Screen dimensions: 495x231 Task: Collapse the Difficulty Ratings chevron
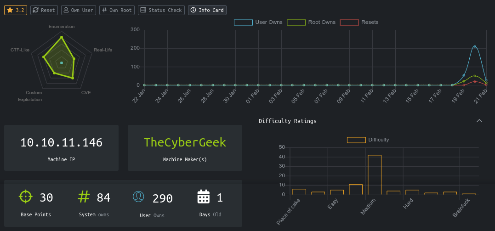tap(479, 121)
